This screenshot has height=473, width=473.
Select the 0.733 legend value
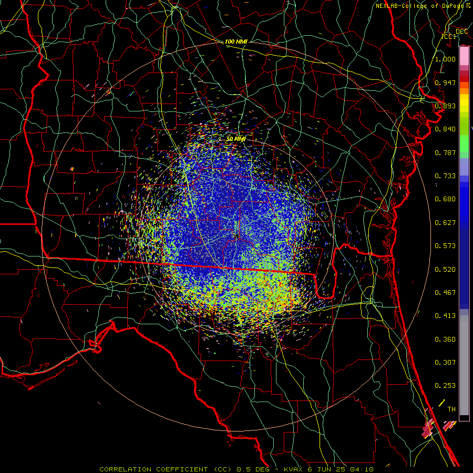445,176
